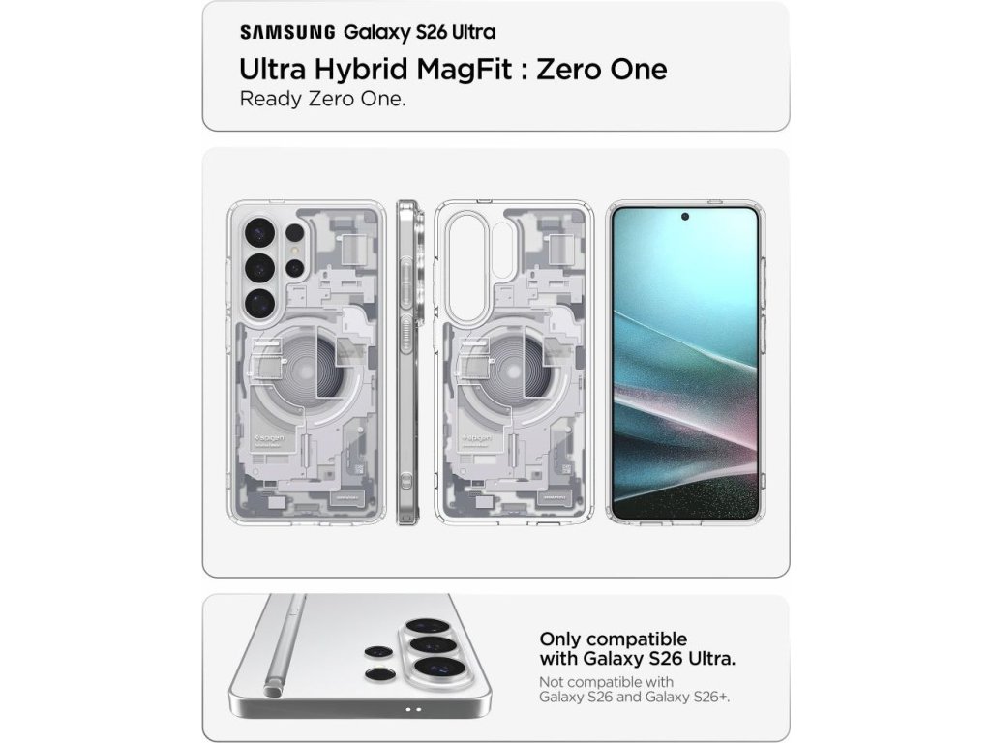Click the 'Ready Zero One.' tagline

pos(322,100)
